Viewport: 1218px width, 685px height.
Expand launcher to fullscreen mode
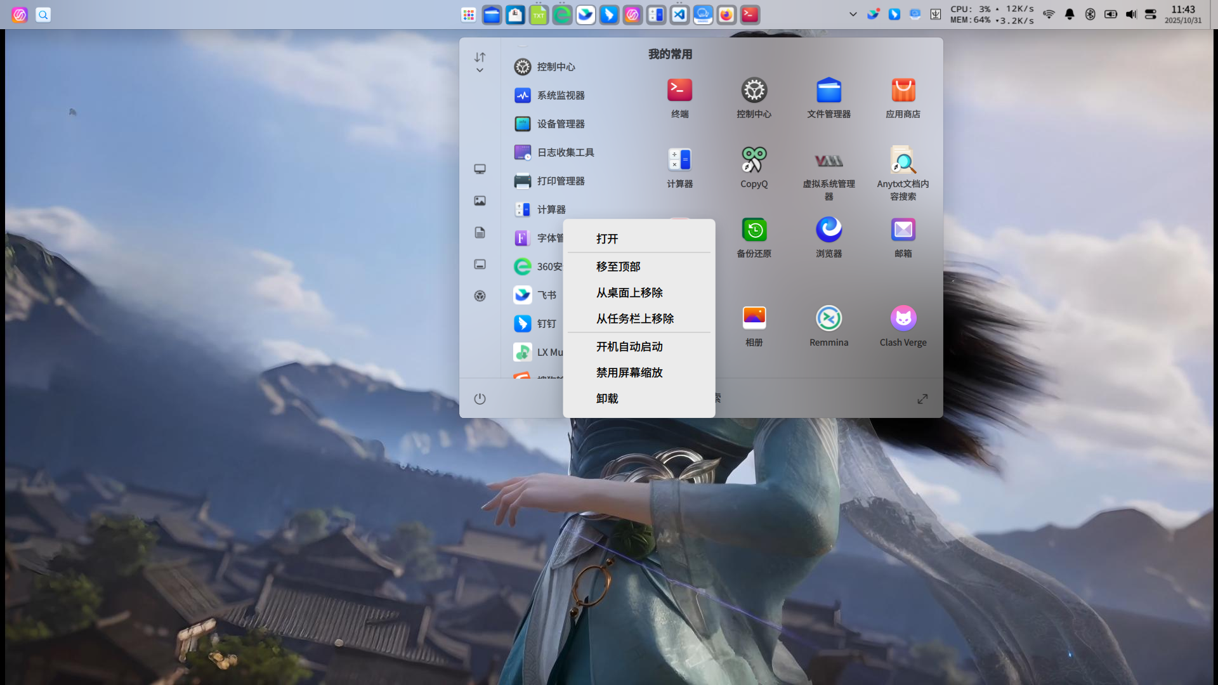[x=922, y=398]
